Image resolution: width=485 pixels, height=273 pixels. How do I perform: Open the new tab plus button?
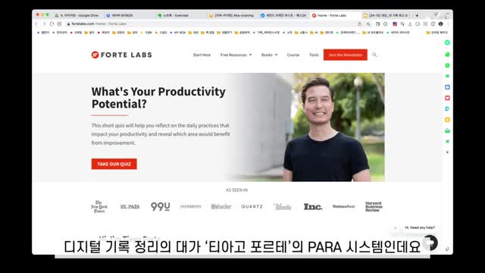[x=417, y=15]
